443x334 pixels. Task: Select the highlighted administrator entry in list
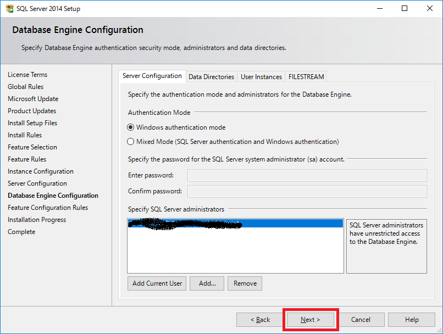point(235,224)
